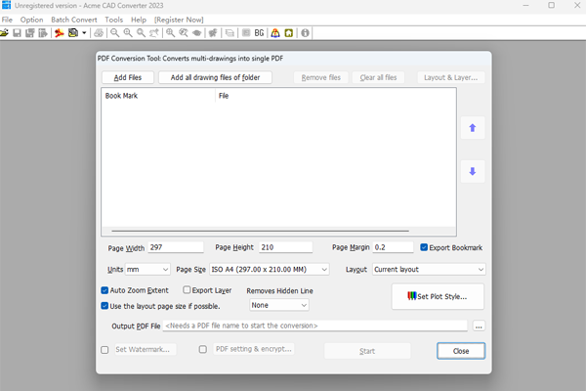Open the Page Size ISO A4 dropdown
The width and height of the screenshot is (586, 391).
pyautogui.click(x=270, y=270)
